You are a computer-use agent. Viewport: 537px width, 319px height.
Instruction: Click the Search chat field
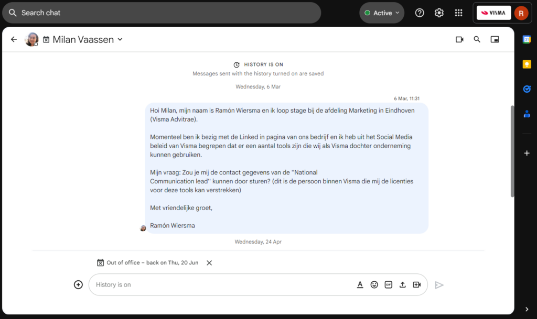(x=162, y=13)
